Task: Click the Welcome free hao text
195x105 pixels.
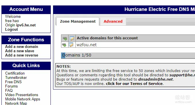Action: [13, 19]
